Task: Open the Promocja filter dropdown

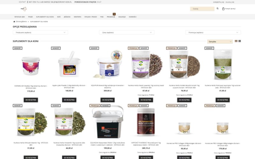Action: click(x=213, y=32)
